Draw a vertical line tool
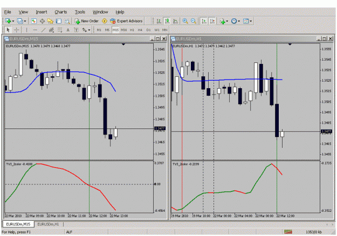Screen dimensions: 337x236 pos(26,30)
